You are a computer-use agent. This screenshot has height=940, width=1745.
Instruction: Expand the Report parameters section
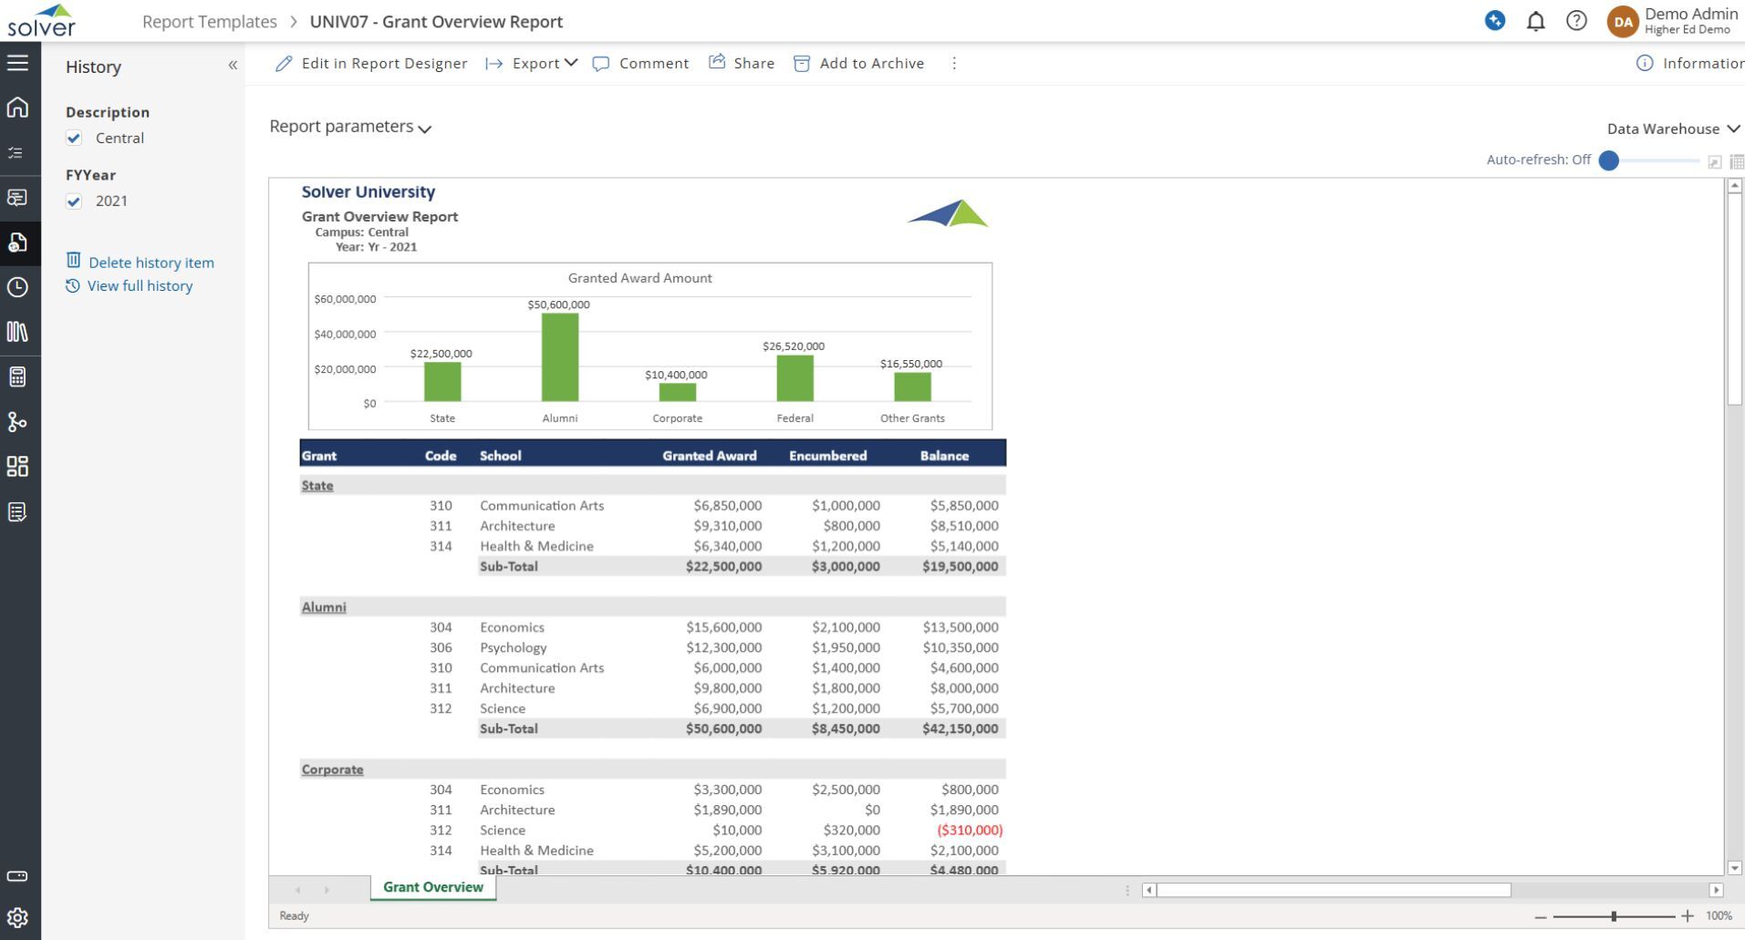pyautogui.click(x=350, y=127)
